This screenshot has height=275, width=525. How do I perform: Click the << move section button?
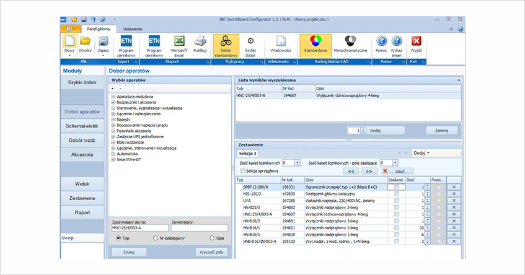[x=351, y=171]
